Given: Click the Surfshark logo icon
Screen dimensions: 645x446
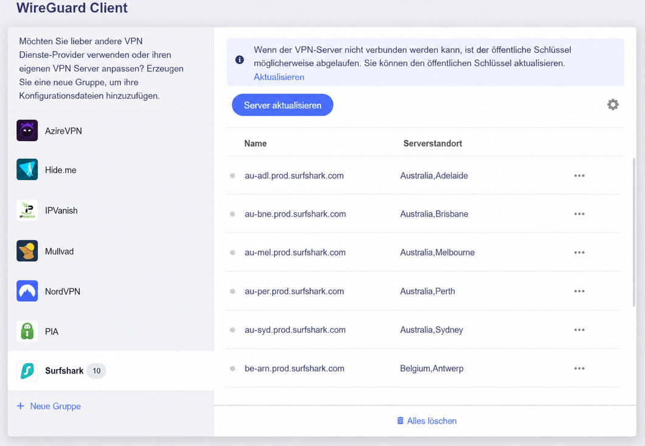Looking at the screenshot, I should [x=27, y=371].
